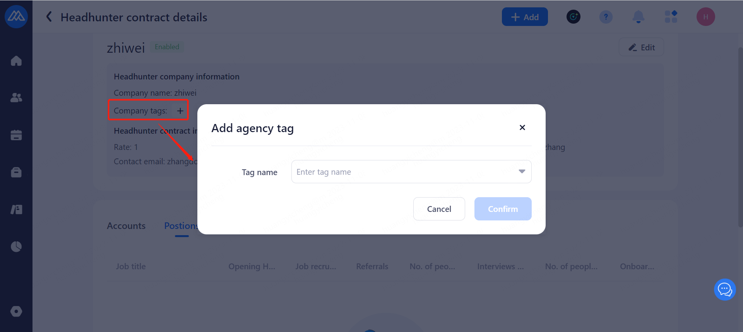Open the calendar icon in sidebar
The width and height of the screenshot is (743, 332).
click(16, 135)
